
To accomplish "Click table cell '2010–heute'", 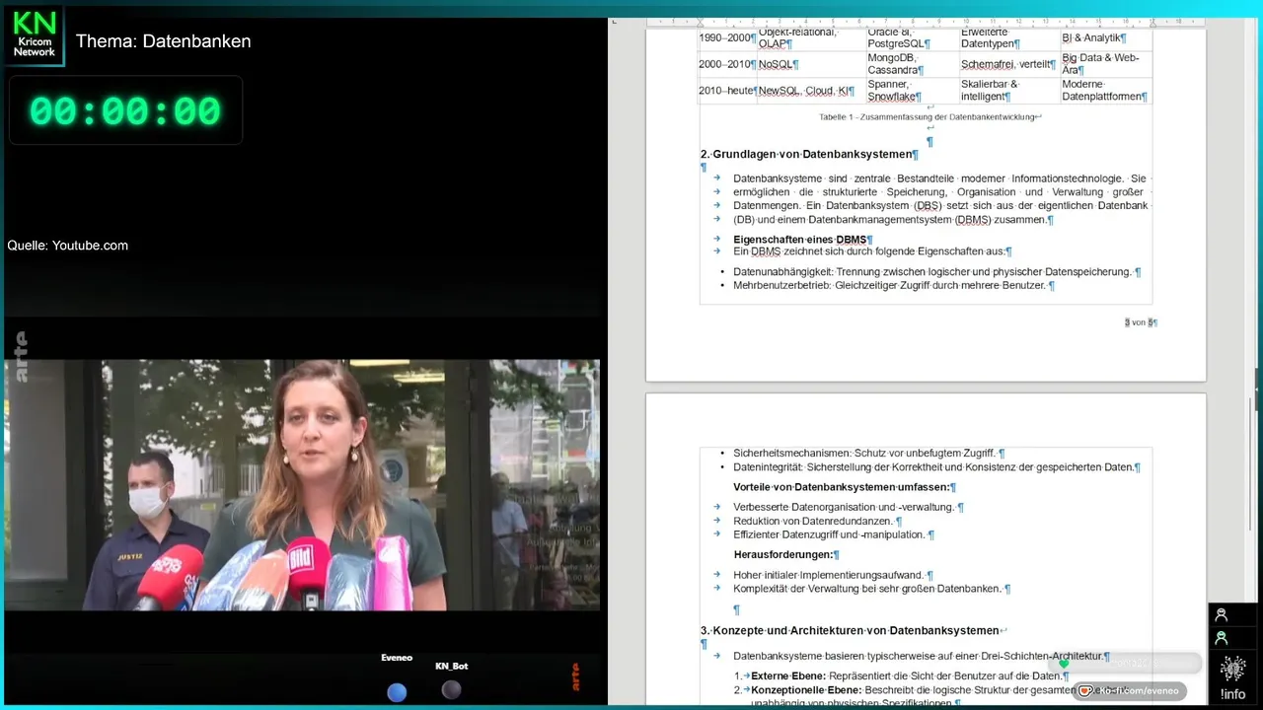I will click(727, 91).
